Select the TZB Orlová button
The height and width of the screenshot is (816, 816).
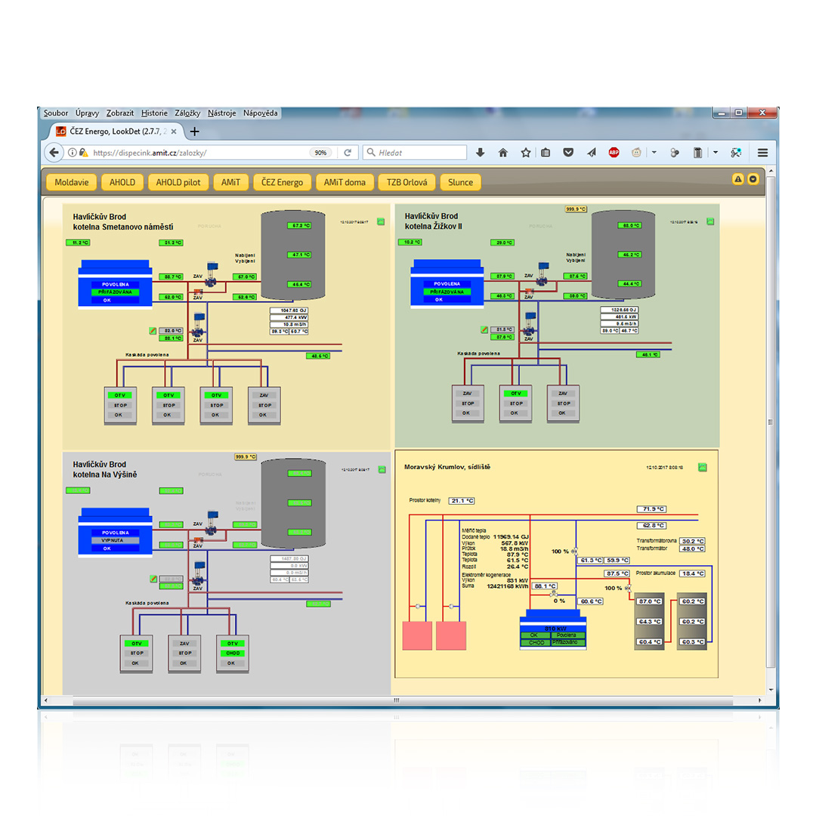[x=406, y=182]
